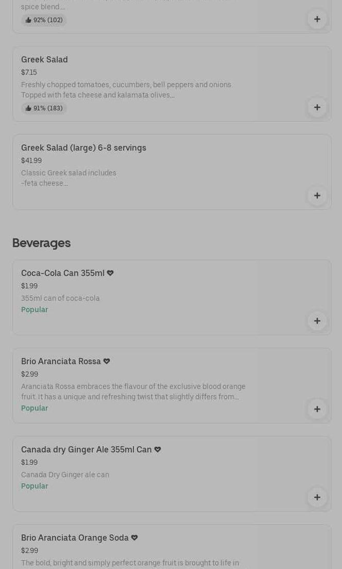The image size is (342, 569).
Task: Click the Beverages section heading
Action: tap(41, 242)
